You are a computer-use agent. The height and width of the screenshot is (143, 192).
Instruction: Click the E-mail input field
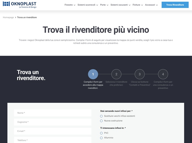(x=53, y=131)
